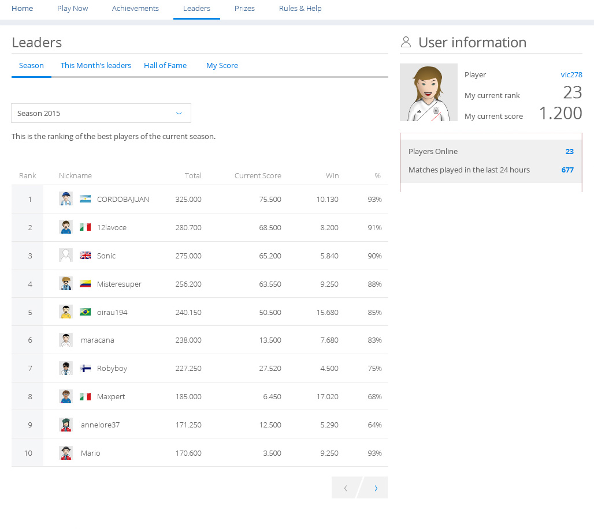Click Robyboy's sunglasses avatar icon
This screenshot has height=529, width=594.
pos(66,368)
